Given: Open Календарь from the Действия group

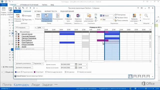Looking at the screenshot, I should pyautogui.click(x=27, y=16).
